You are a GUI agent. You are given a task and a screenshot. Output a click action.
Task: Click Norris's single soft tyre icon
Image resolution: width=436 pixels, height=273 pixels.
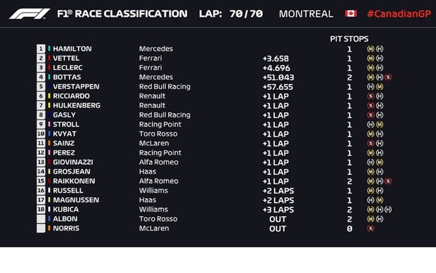370,228
